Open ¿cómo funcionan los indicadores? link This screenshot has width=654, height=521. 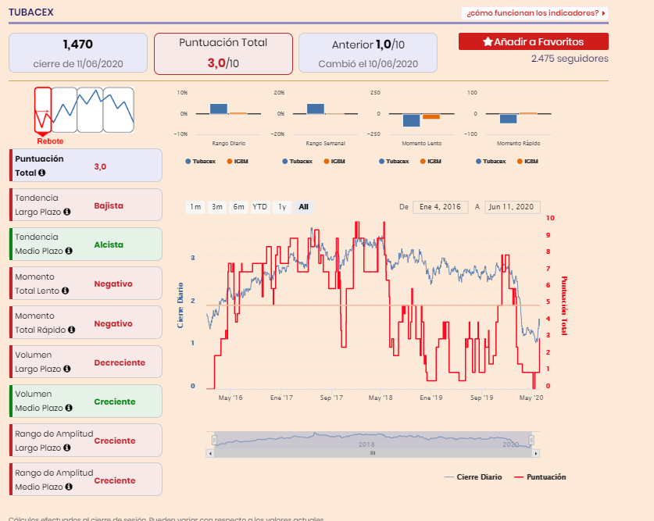point(534,13)
